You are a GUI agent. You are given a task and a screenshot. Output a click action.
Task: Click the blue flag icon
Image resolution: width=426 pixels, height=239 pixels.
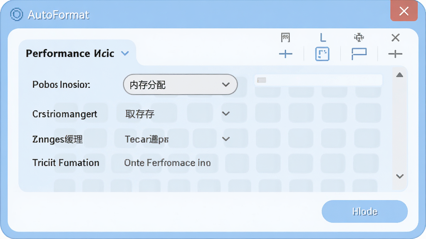tap(359, 54)
